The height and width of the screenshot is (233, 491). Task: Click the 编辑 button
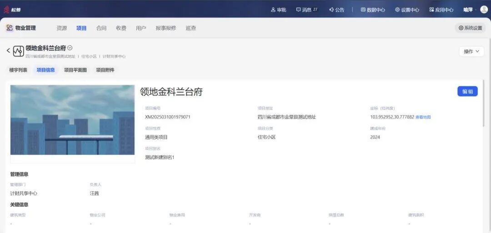(467, 91)
